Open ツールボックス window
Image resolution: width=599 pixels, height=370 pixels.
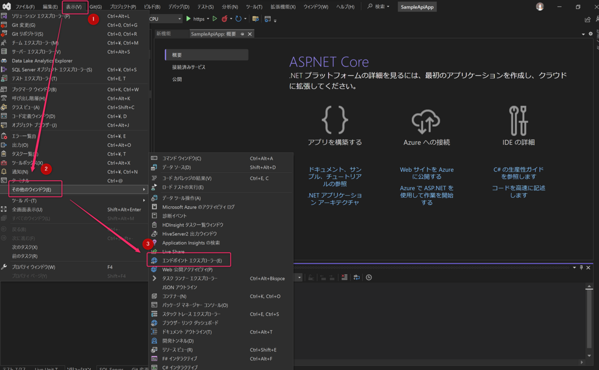pos(74,163)
